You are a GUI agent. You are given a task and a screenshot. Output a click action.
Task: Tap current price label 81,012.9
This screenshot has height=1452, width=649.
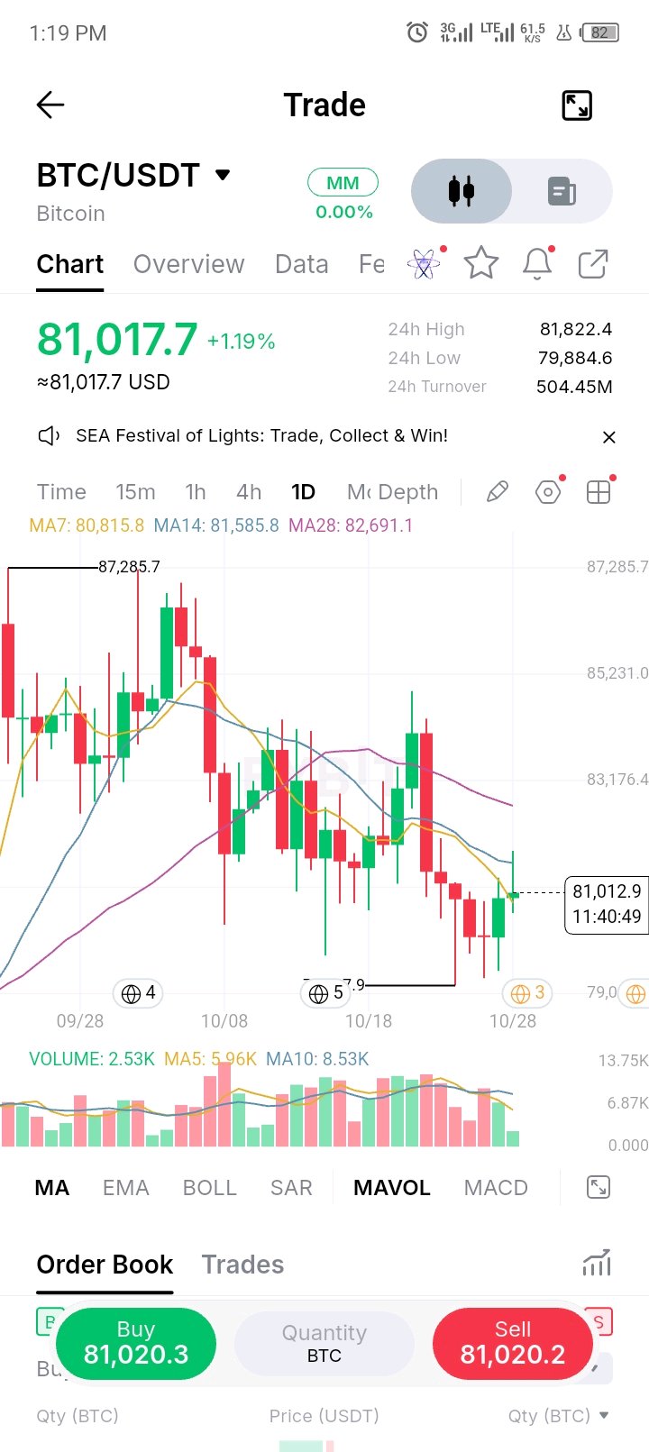tap(607, 904)
